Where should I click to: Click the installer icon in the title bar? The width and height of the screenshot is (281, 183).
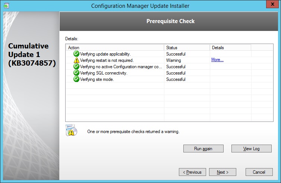(6, 6)
